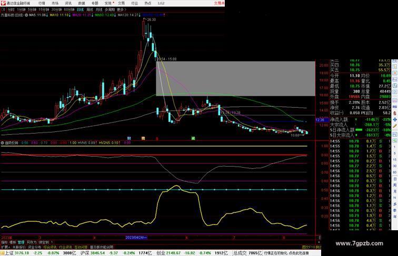Open the 模板 tab
Screen dimensions: 398x256
tap(13, 242)
